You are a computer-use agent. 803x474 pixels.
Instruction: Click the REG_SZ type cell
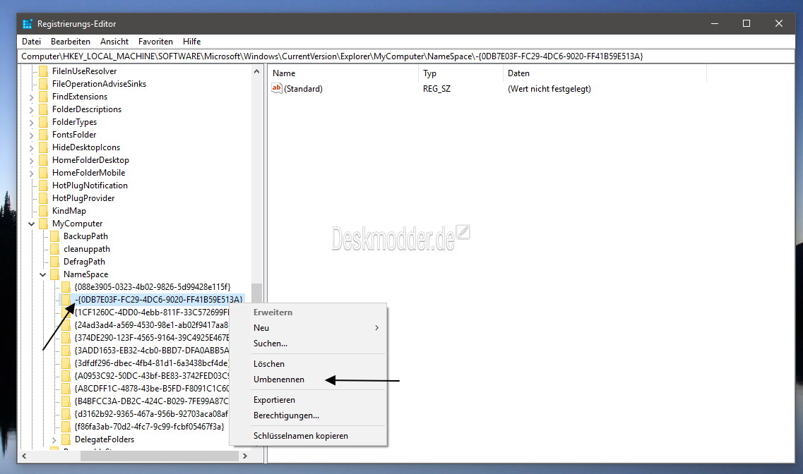(x=437, y=88)
